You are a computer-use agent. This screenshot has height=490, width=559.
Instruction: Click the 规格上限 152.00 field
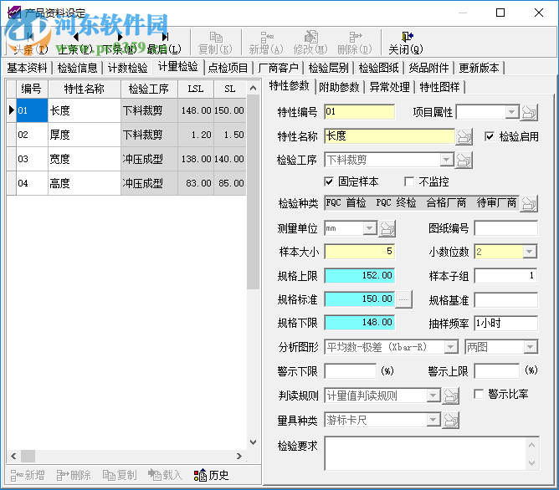[359, 276]
